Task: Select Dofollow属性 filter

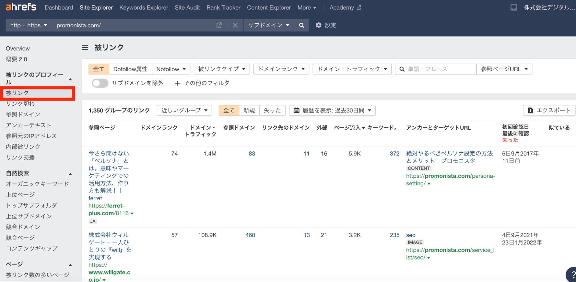Action: click(x=131, y=69)
